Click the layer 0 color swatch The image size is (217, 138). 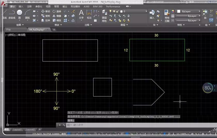[121, 11]
